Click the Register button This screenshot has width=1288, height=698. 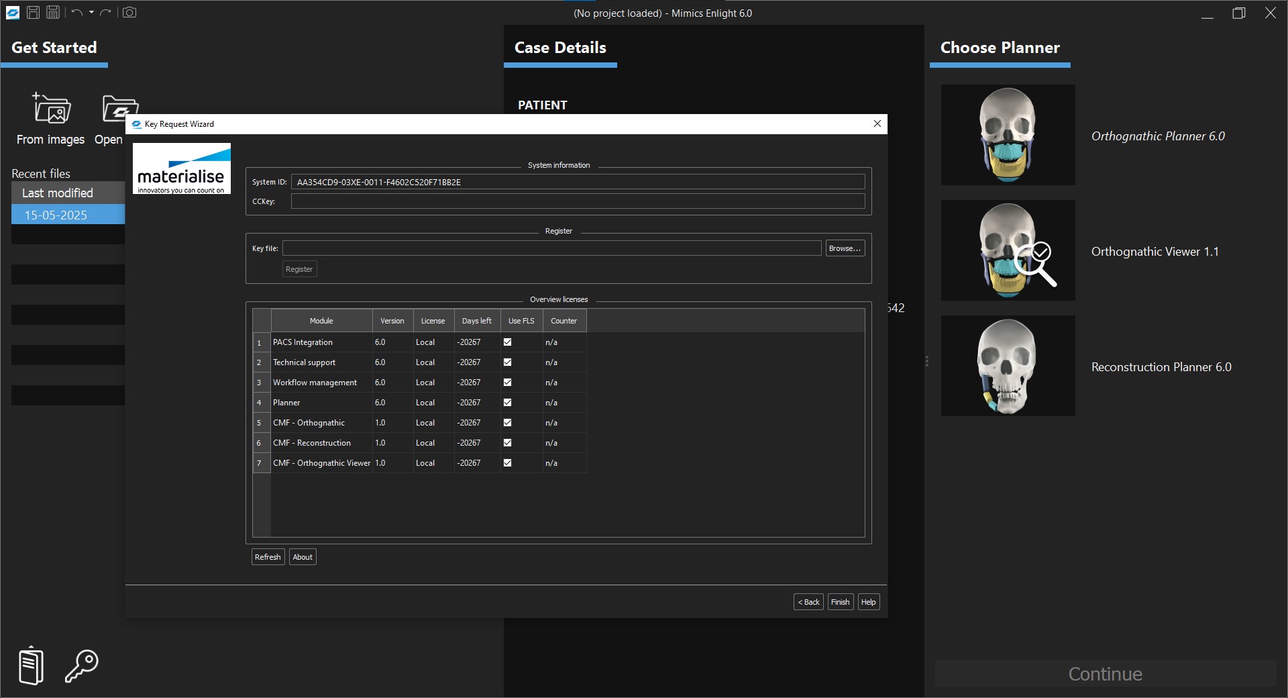point(299,269)
